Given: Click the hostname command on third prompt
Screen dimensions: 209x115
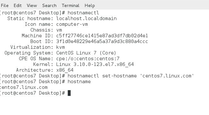Looking at the screenshot, I should tap(79, 82).
